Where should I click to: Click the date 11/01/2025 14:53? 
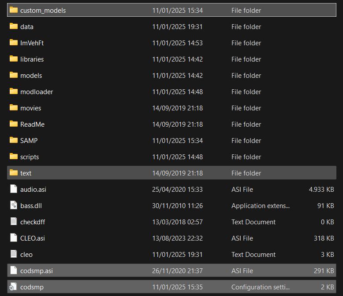(177, 43)
